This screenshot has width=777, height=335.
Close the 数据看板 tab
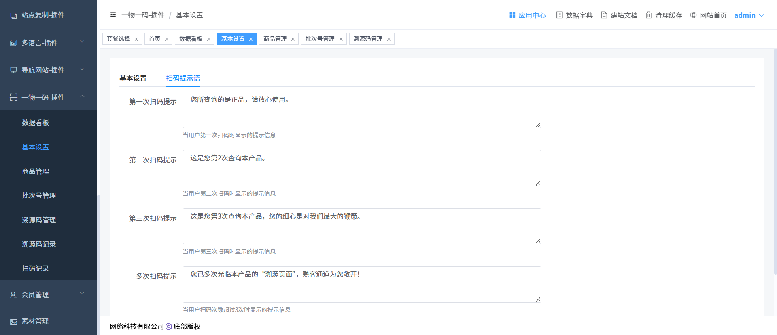(209, 39)
